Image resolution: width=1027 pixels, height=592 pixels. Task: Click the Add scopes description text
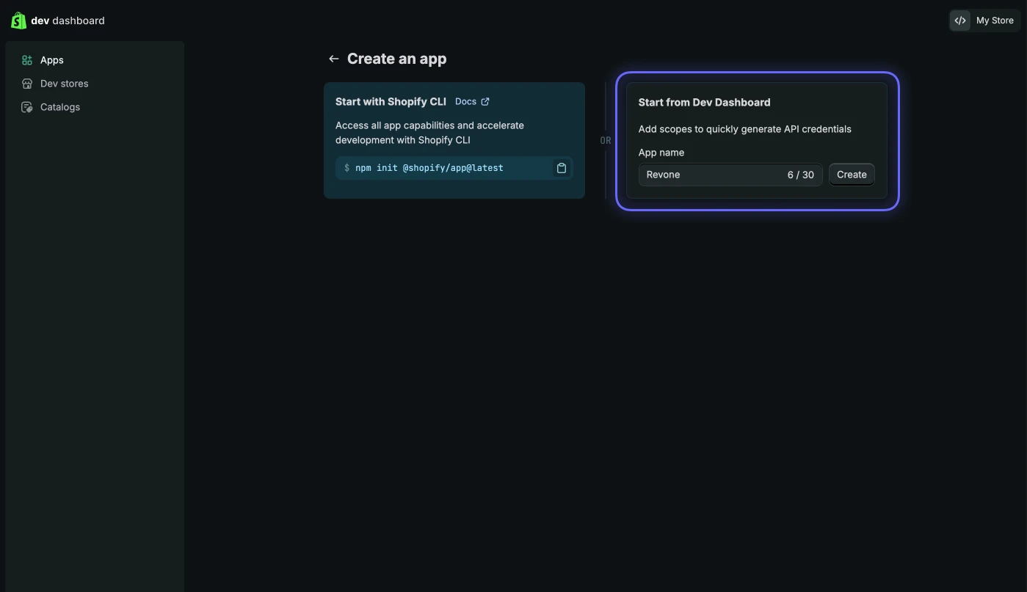pos(745,129)
